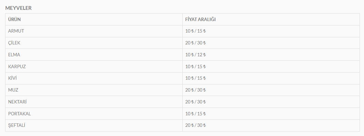
Task: Select the ÇİLEK product cell
Action: tap(14, 43)
